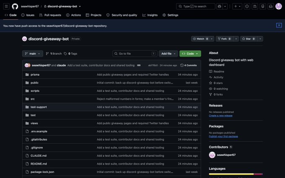Open the README.md file
285x178 pixels.
point(39,164)
